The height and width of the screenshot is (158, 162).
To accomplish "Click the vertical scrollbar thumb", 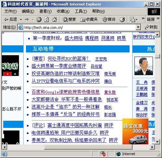I will coord(157,56).
